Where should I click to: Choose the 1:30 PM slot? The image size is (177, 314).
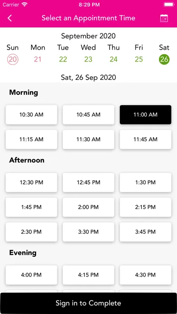(x=145, y=182)
